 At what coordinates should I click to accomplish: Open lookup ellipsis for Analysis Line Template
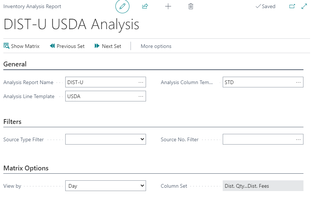point(141,96)
